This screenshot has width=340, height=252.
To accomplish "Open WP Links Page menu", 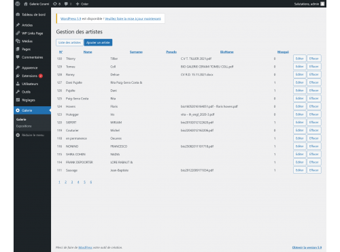I will point(29,33).
